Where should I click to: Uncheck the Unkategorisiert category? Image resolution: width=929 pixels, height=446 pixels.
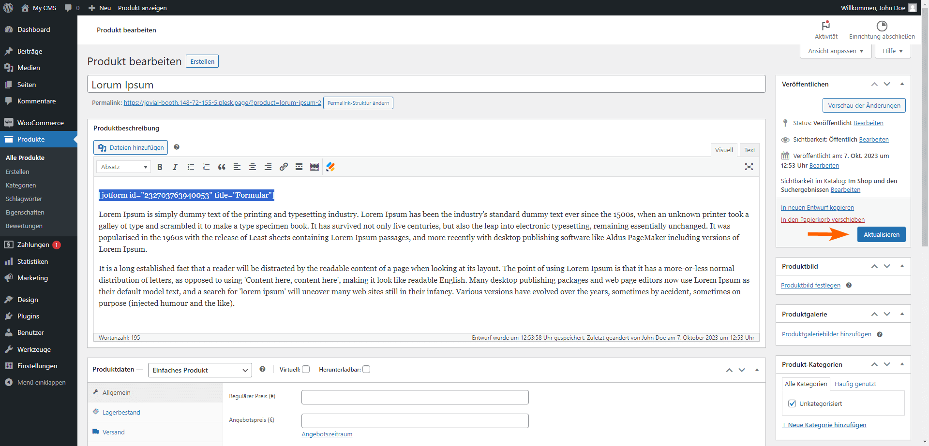point(792,403)
